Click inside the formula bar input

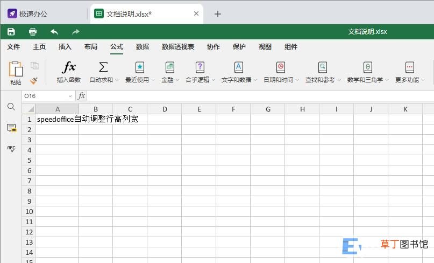(260, 96)
